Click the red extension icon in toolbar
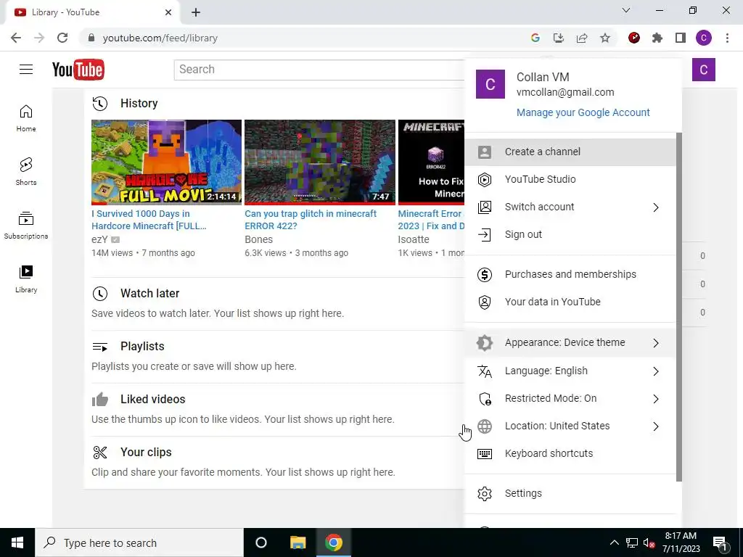Viewport: 743px width, 557px height. point(634,38)
